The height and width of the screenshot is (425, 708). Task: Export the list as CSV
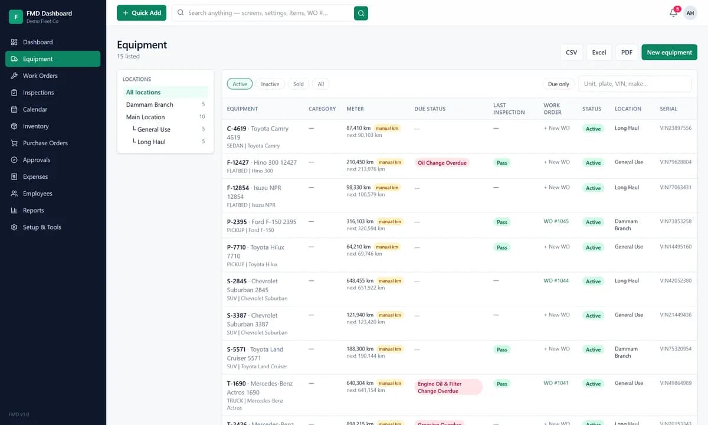click(x=571, y=53)
